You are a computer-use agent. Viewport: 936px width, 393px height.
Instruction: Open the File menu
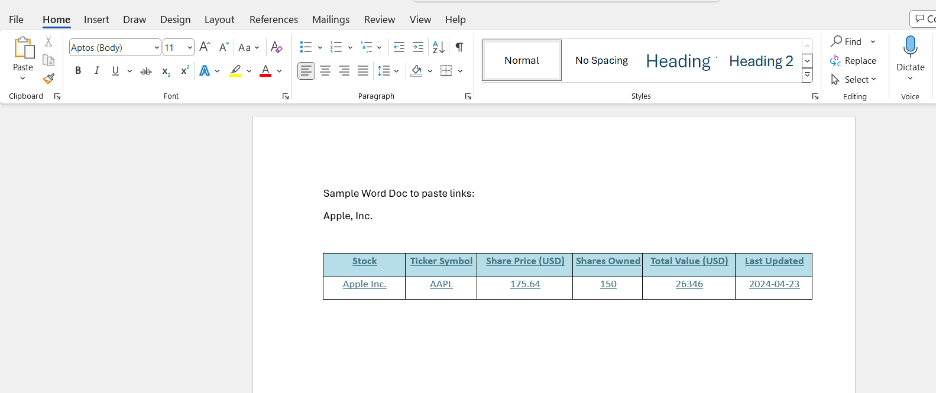coord(16,20)
